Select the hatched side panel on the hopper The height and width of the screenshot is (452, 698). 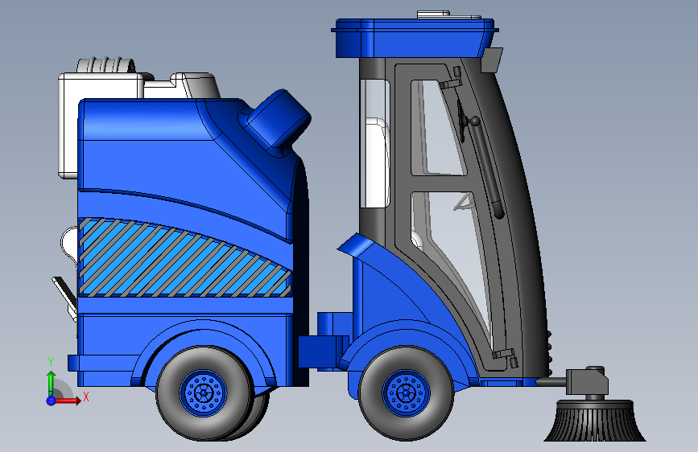pos(185,258)
